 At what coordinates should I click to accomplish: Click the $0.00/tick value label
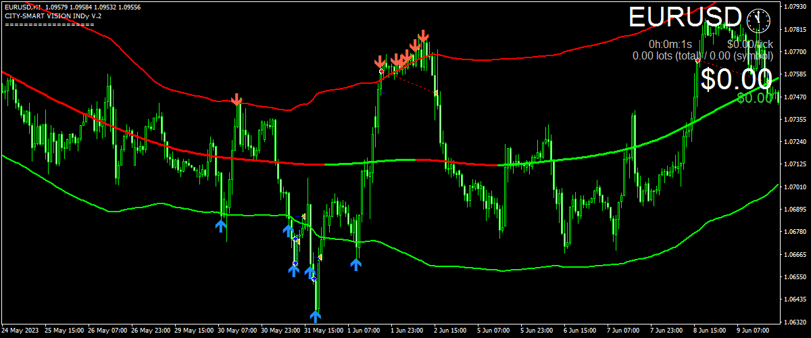749,45
